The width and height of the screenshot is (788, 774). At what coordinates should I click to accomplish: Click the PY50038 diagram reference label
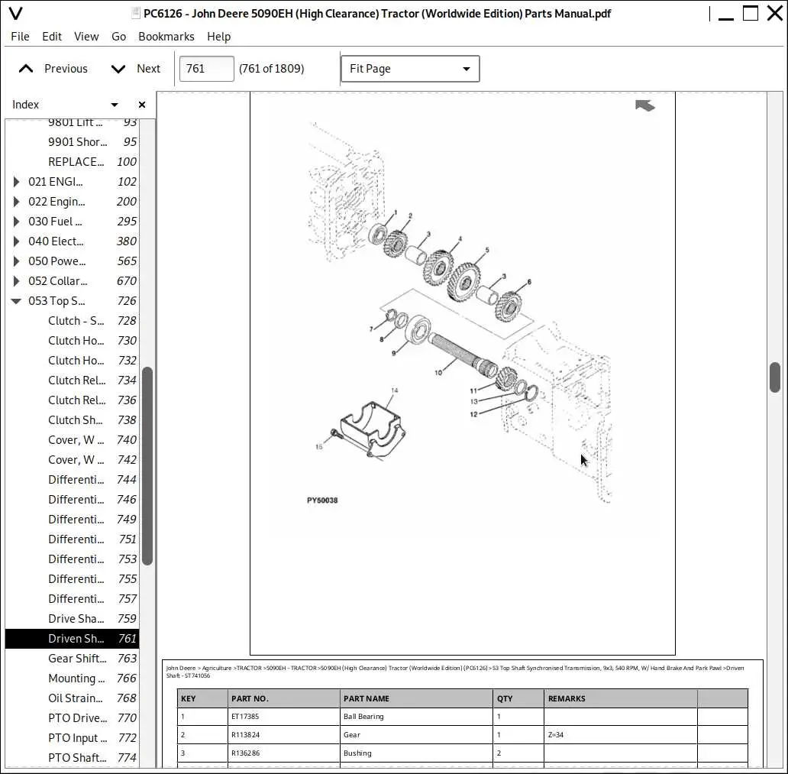[x=322, y=500]
